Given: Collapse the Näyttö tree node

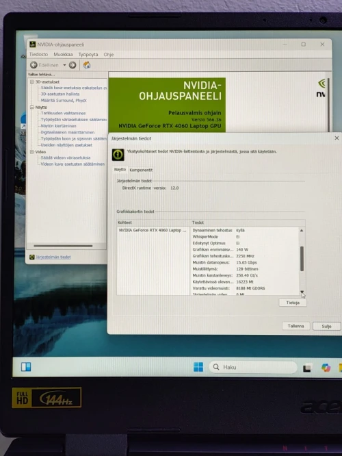Looking at the screenshot, I should [x=32, y=107].
